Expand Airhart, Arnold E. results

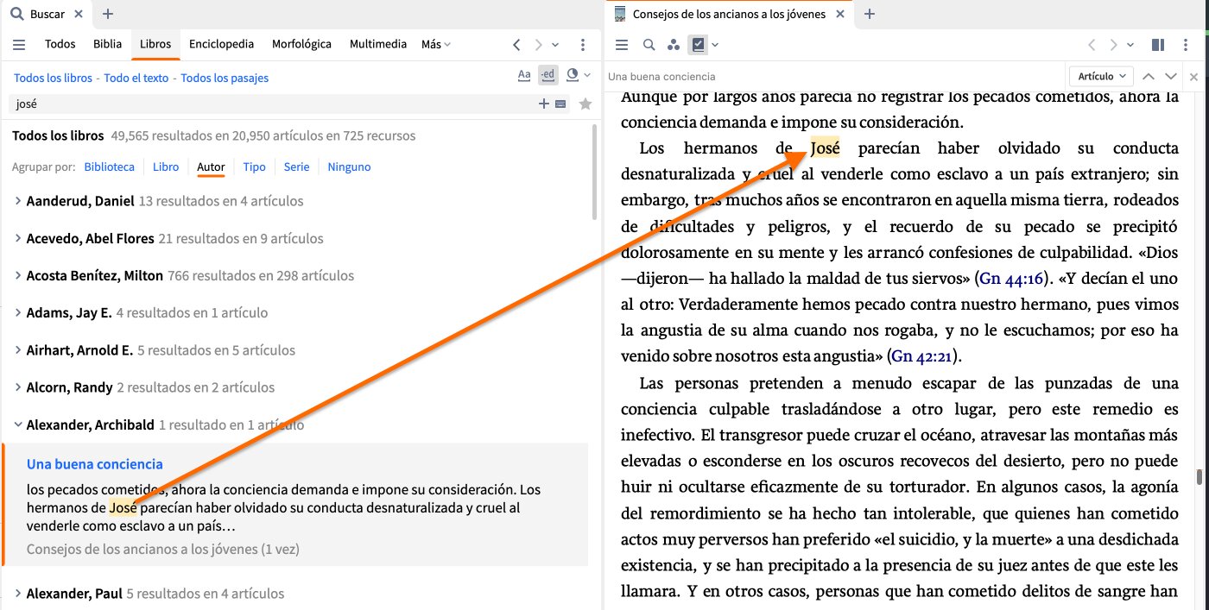pos(18,350)
